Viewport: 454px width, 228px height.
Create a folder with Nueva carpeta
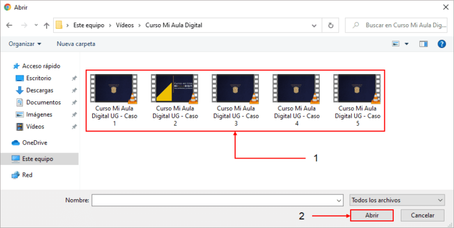pyautogui.click(x=76, y=44)
